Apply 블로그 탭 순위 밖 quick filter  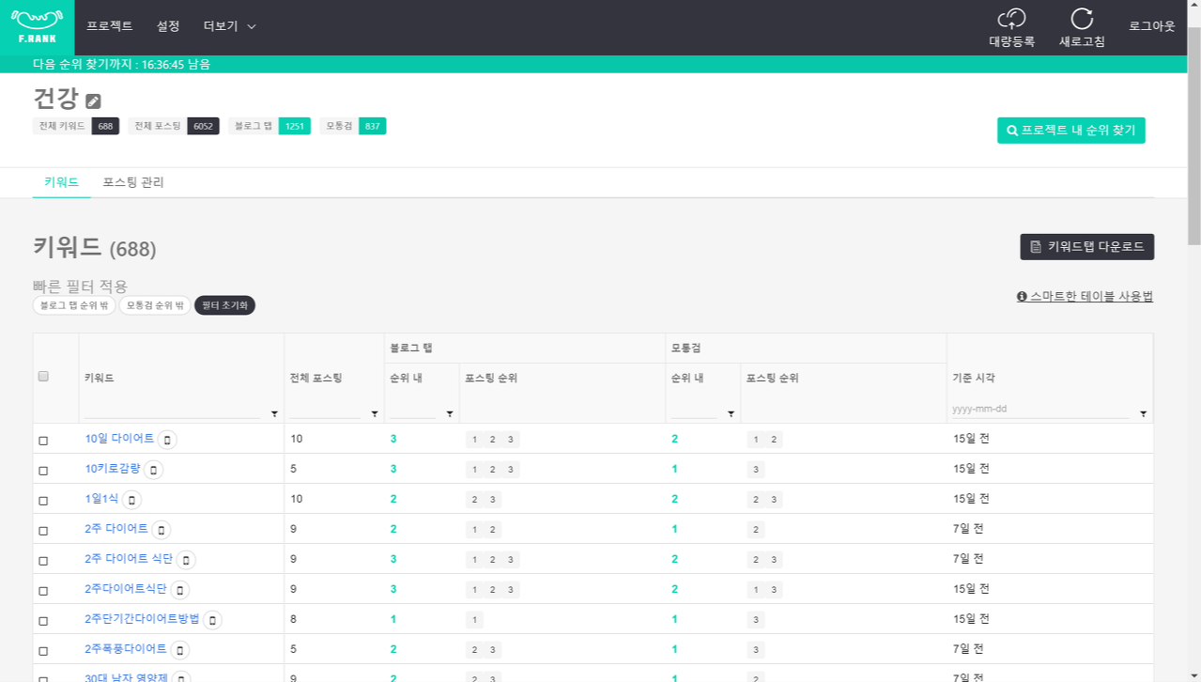[x=74, y=305]
